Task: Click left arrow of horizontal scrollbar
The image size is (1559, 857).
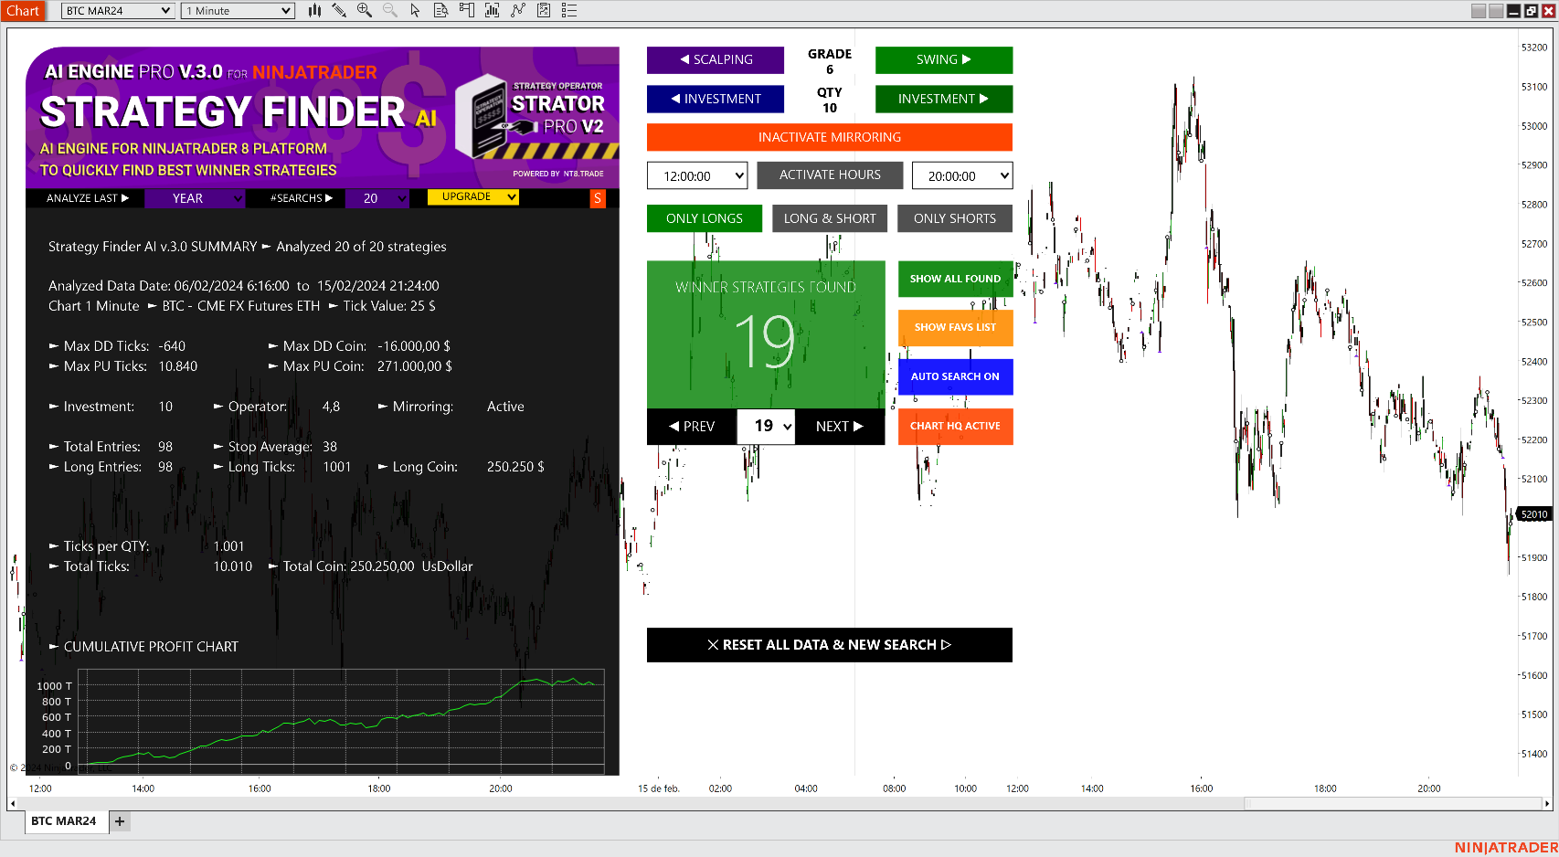Action: point(12,804)
